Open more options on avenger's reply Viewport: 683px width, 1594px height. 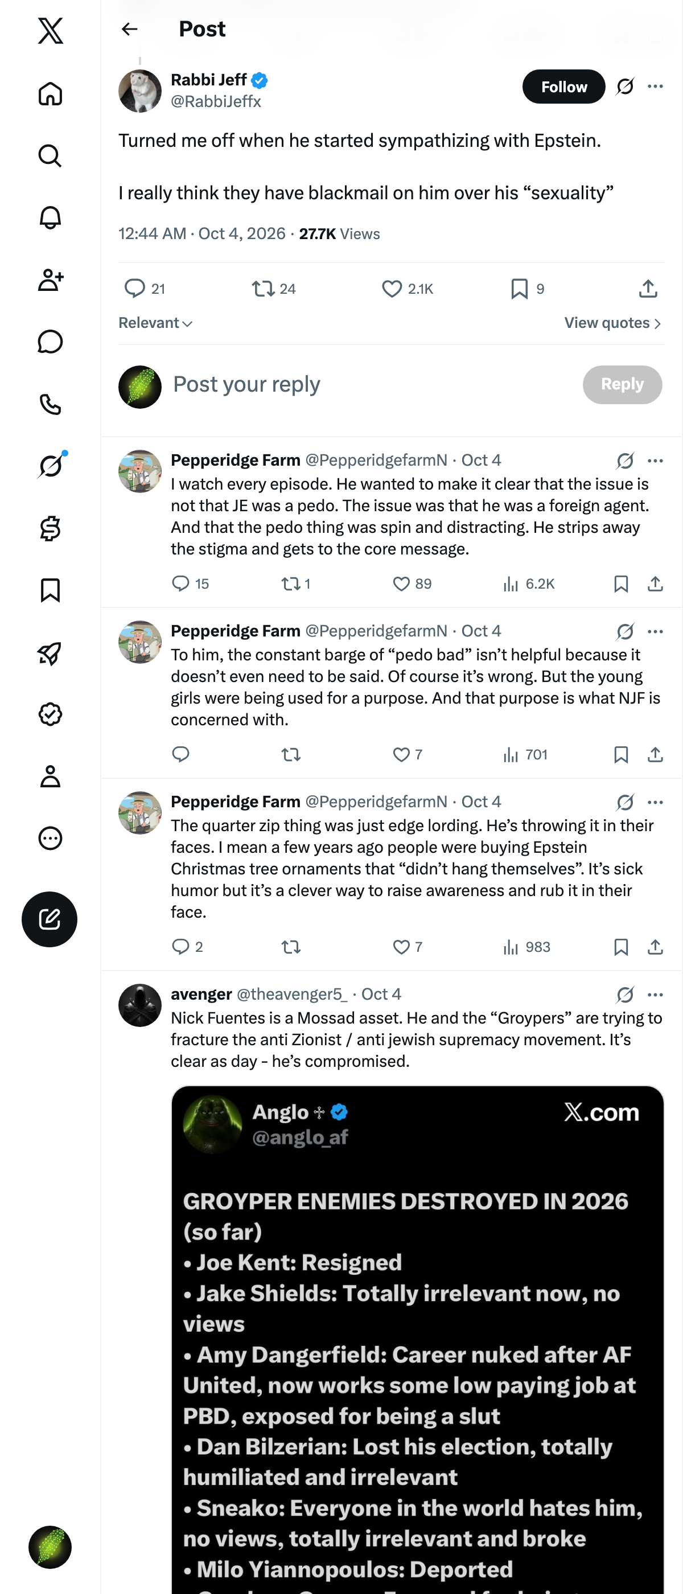[x=655, y=995]
